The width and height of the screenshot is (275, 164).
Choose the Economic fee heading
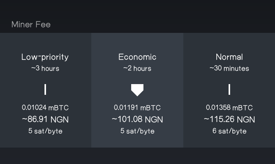137,57
